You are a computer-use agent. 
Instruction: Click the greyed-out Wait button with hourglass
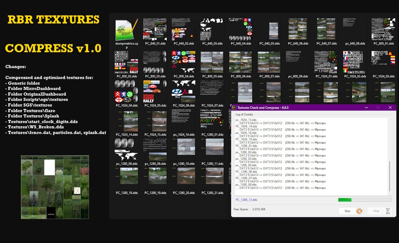[379, 211]
